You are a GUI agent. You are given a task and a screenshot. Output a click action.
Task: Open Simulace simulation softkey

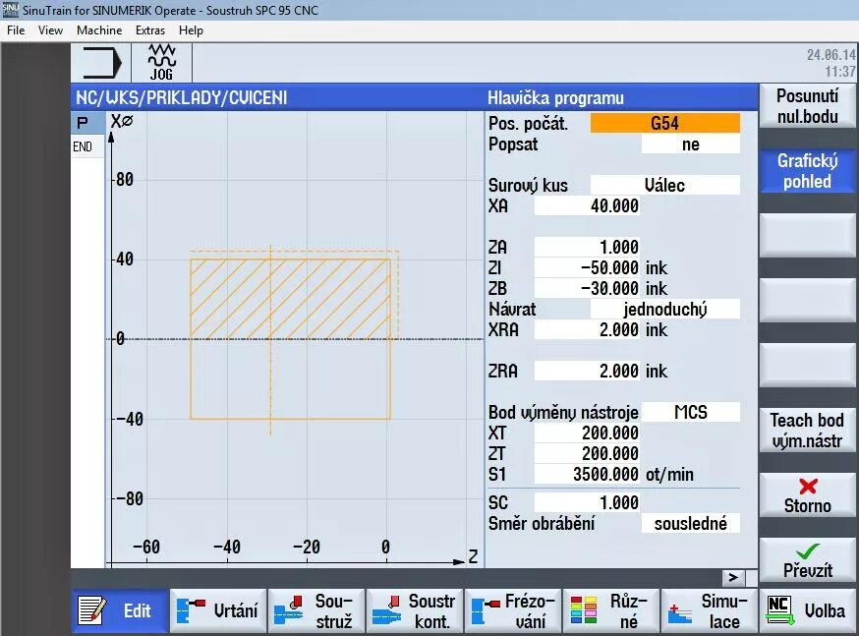point(710,610)
